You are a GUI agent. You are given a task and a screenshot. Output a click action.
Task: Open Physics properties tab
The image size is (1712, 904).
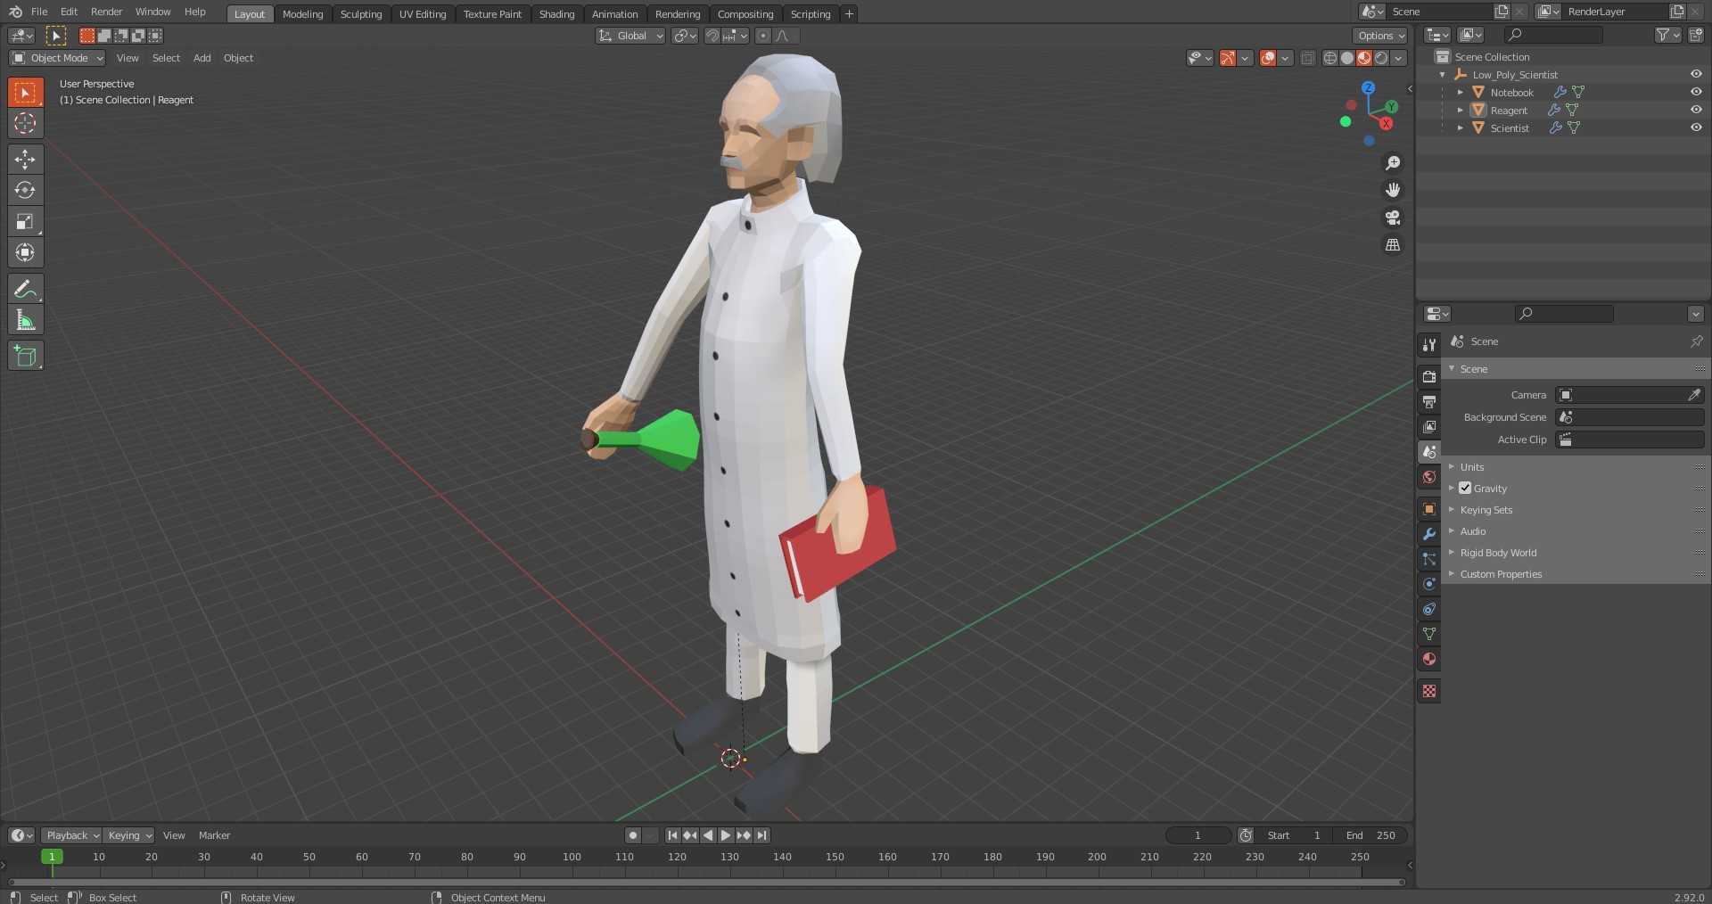pos(1429,584)
